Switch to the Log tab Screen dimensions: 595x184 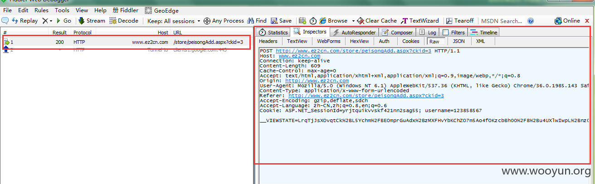(428, 33)
